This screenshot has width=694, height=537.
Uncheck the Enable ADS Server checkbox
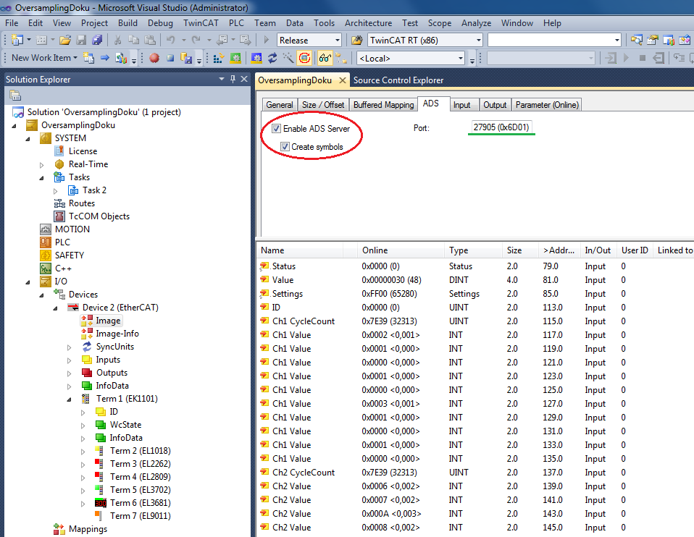click(277, 129)
